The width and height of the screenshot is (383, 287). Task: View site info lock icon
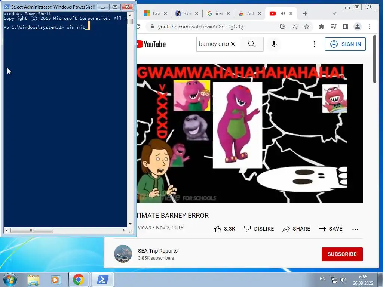(x=152, y=27)
